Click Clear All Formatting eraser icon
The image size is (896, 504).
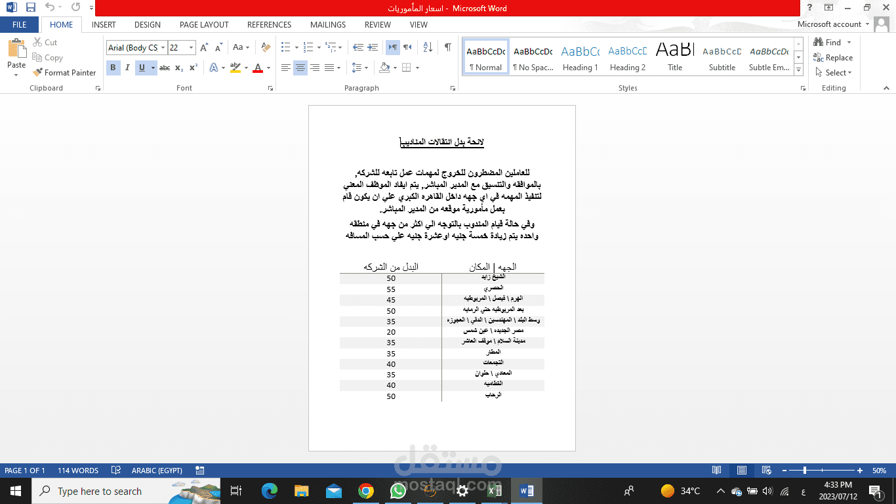click(266, 47)
